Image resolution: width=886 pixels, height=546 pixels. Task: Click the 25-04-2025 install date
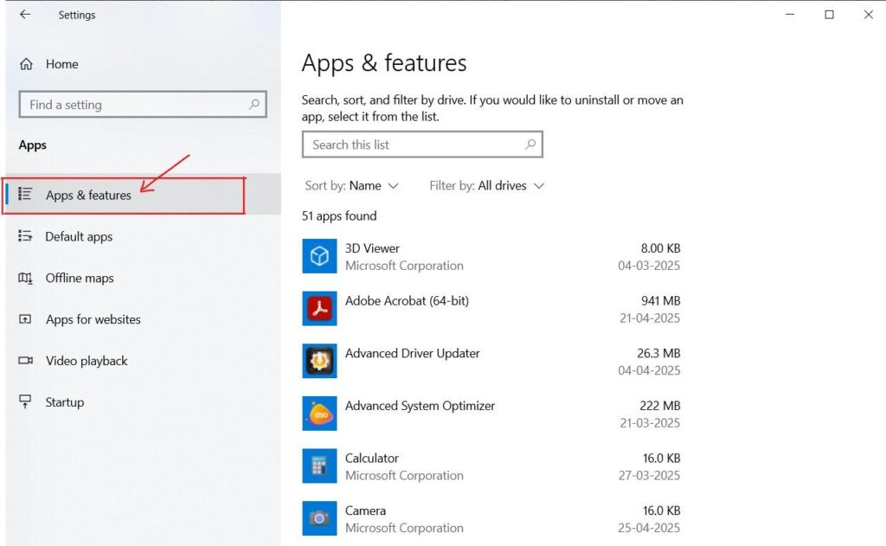649,528
